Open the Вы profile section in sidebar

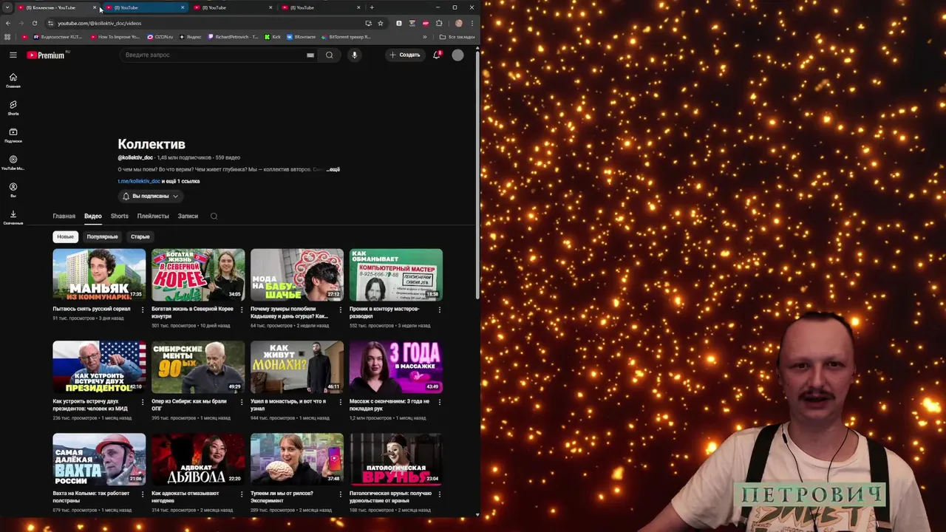(13, 190)
